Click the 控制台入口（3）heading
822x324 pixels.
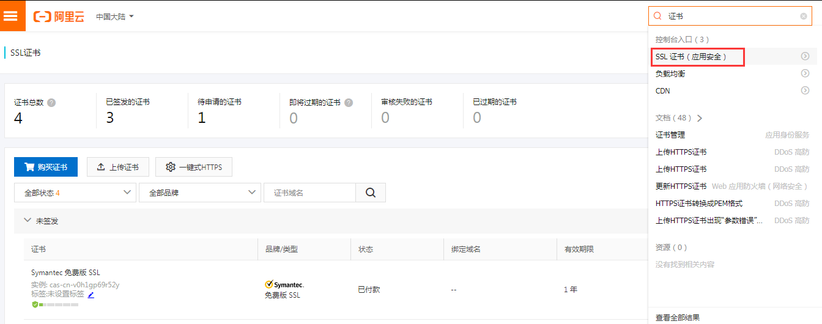pos(682,39)
